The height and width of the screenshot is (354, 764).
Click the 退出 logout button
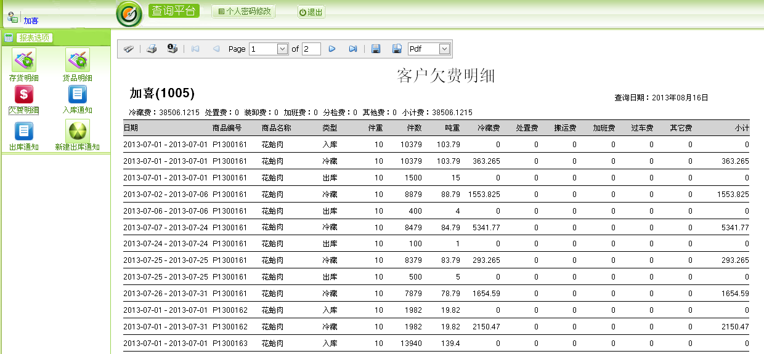click(x=311, y=12)
